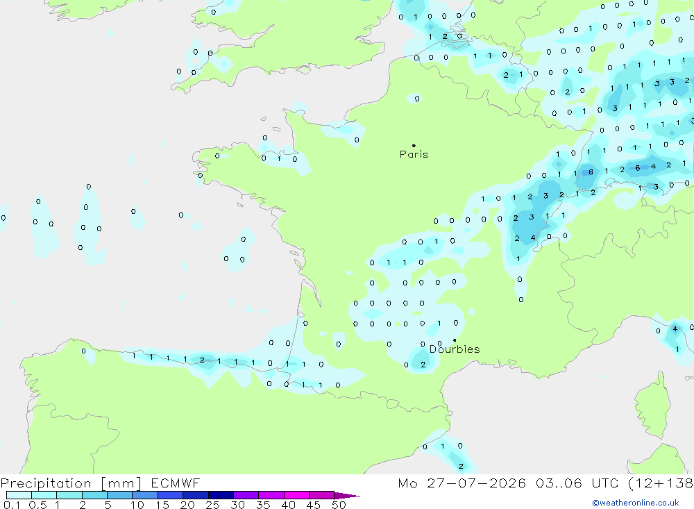Screen dimensions: 694x509
Task: Click the 'Precipitation [mm]' title text
Action: coord(71,483)
